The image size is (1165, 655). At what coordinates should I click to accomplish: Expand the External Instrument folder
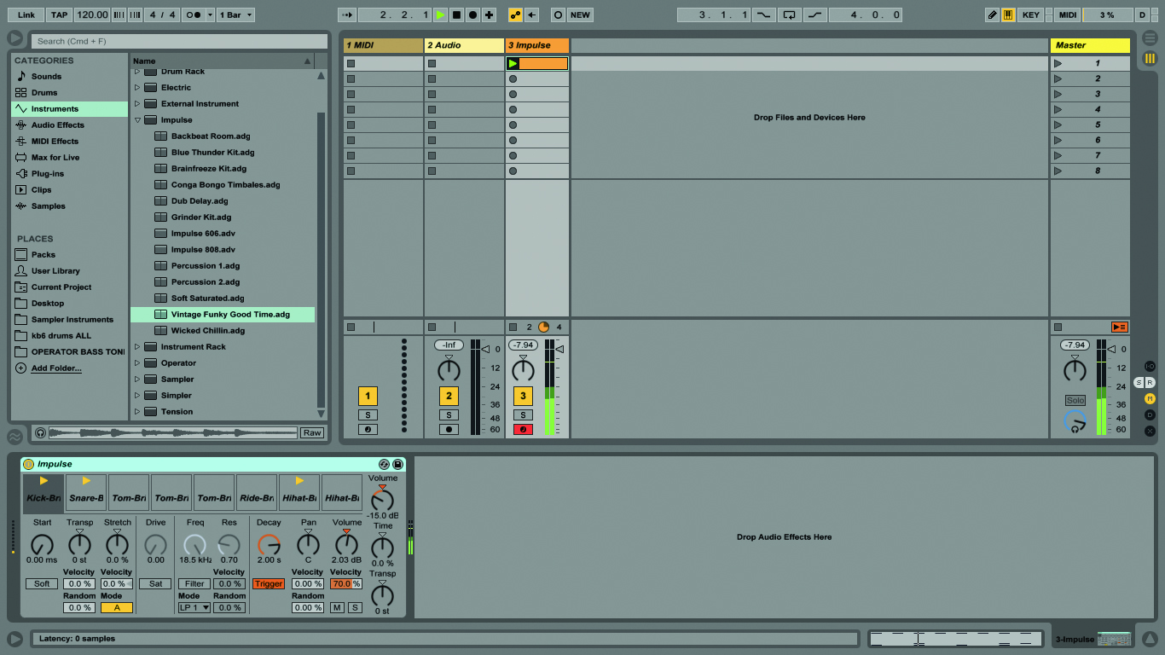[136, 103]
